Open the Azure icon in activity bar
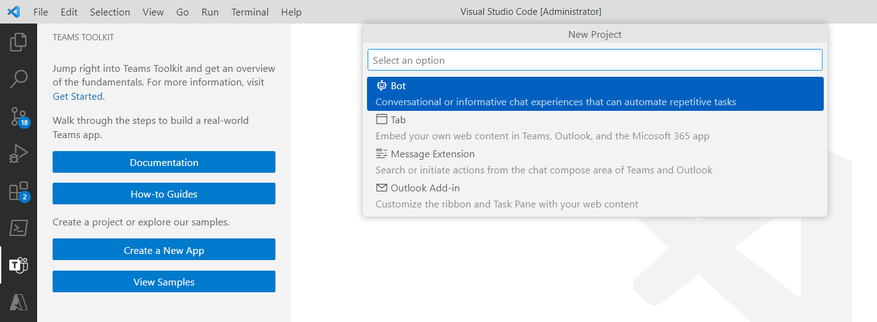Viewport: 877px width, 322px height. click(x=19, y=302)
